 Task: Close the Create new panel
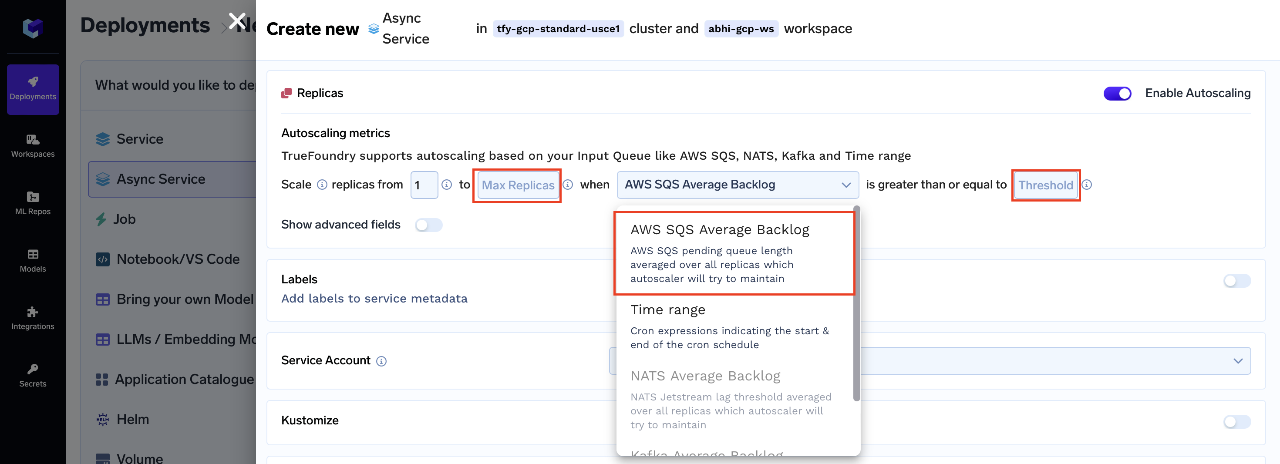(237, 21)
